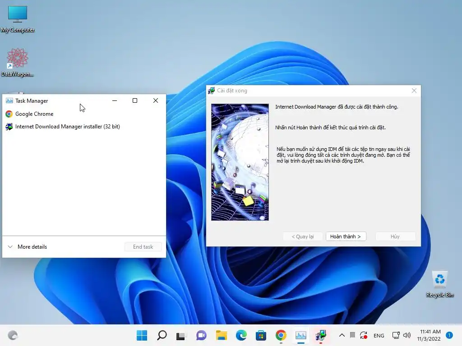Image resolution: width=462 pixels, height=346 pixels.
Task: Show hidden system tray icons
Action: pos(342,335)
